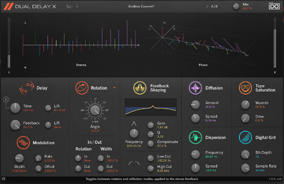Click the Time value 250 ms
Image resolution: width=284 pixels, height=184 pixels.
pos(28,110)
